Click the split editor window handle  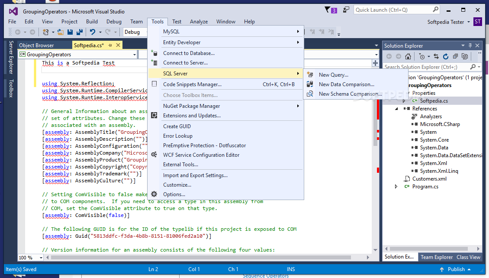tap(375, 63)
